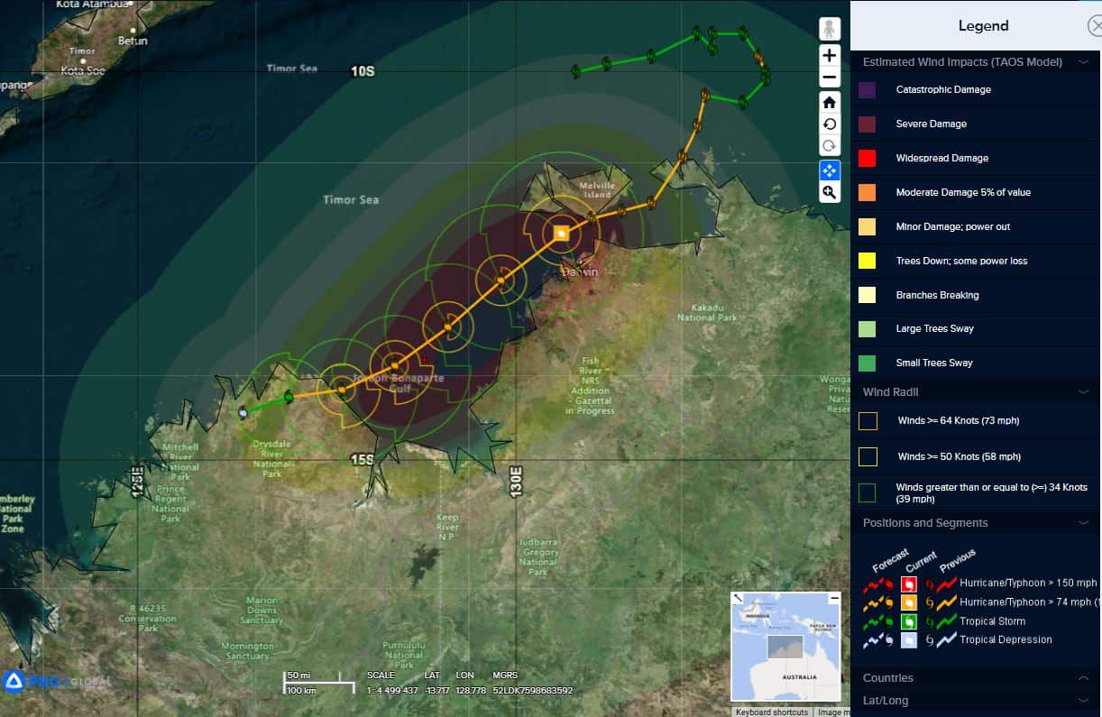Collapse Estimated Wind Impacts legend section
The image size is (1102, 717).
(1082, 62)
